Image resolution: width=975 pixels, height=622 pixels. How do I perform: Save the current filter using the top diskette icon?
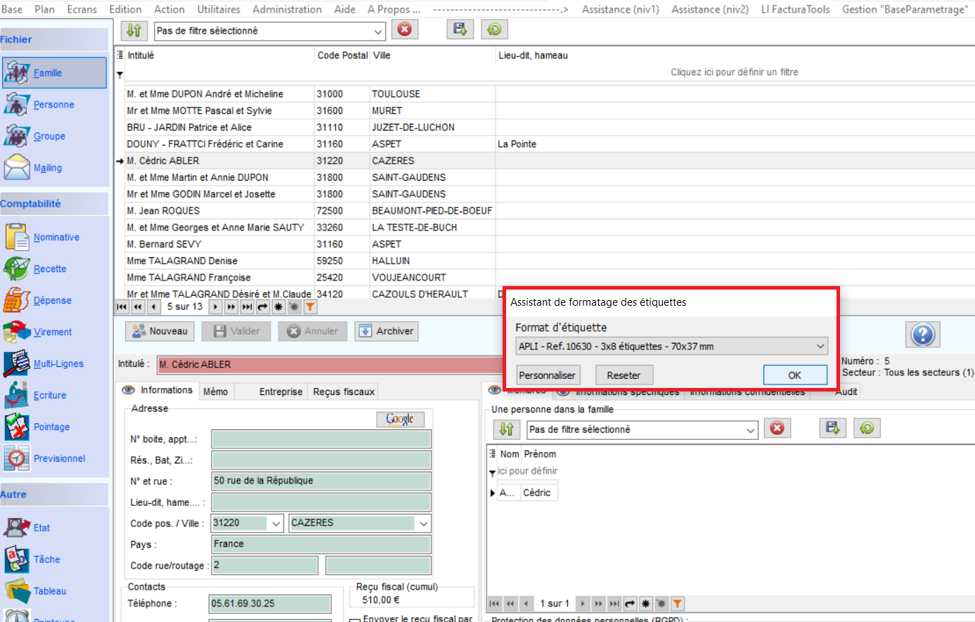[460, 30]
